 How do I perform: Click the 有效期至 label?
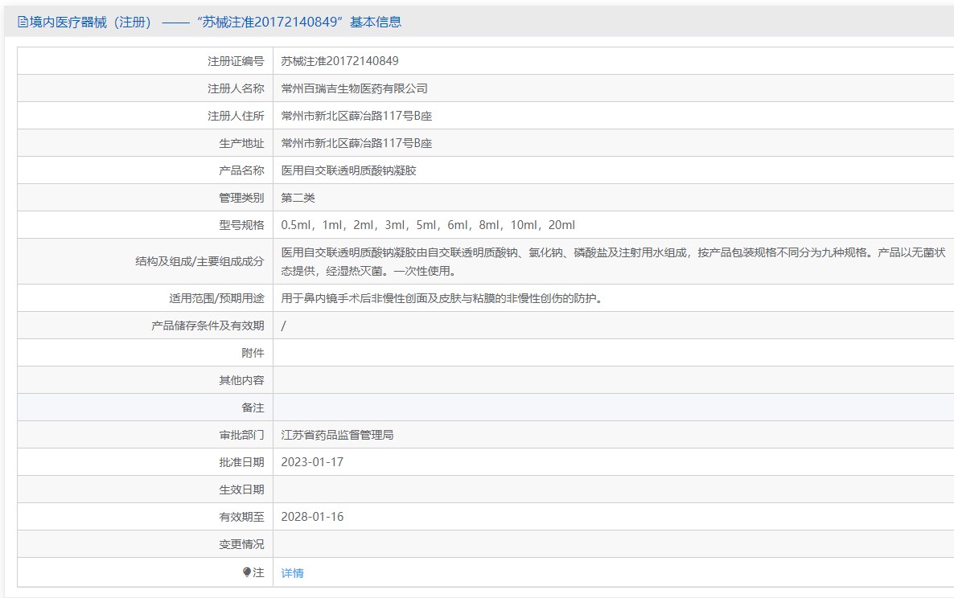(x=241, y=517)
